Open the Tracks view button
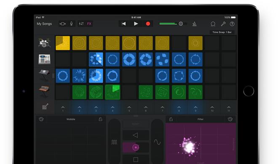278x164 pixels. 63,24
